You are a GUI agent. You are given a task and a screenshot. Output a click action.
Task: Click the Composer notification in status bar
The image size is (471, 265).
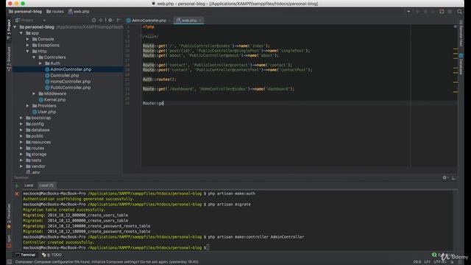coord(107,262)
